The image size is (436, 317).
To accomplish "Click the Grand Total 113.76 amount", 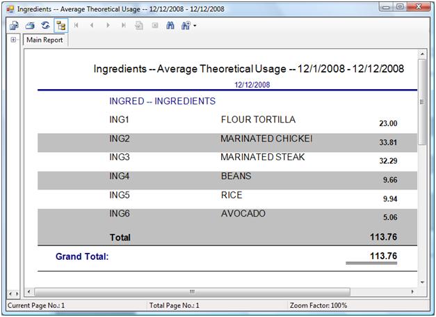I will pyautogui.click(x=383, y=256).
